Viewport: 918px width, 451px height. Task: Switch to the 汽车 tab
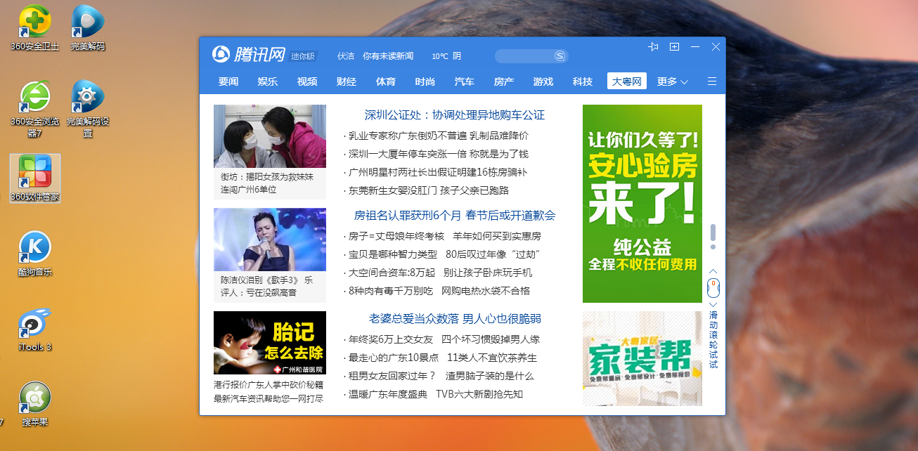click(465, 81)
